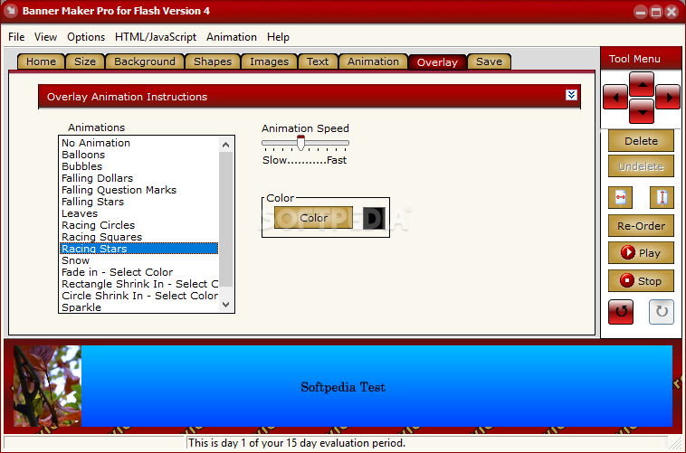Open the Options menu
The height and width of the screenshot is (453, 686).
pyautogui.click(x=86, y=37)
